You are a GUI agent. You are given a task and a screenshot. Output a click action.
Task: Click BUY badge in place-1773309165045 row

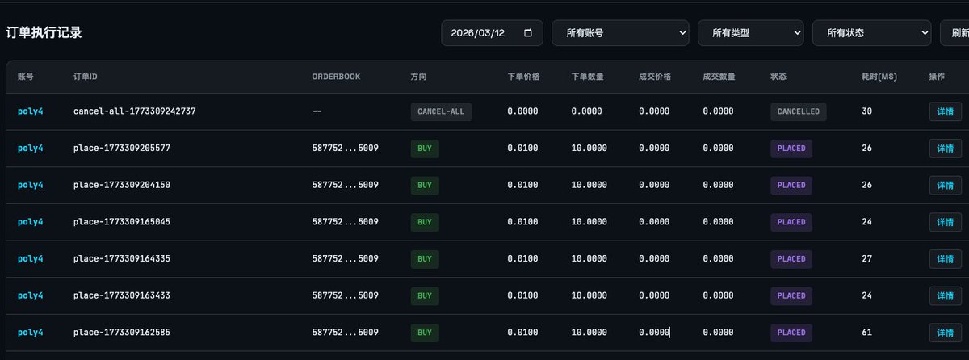pos(425,222)
